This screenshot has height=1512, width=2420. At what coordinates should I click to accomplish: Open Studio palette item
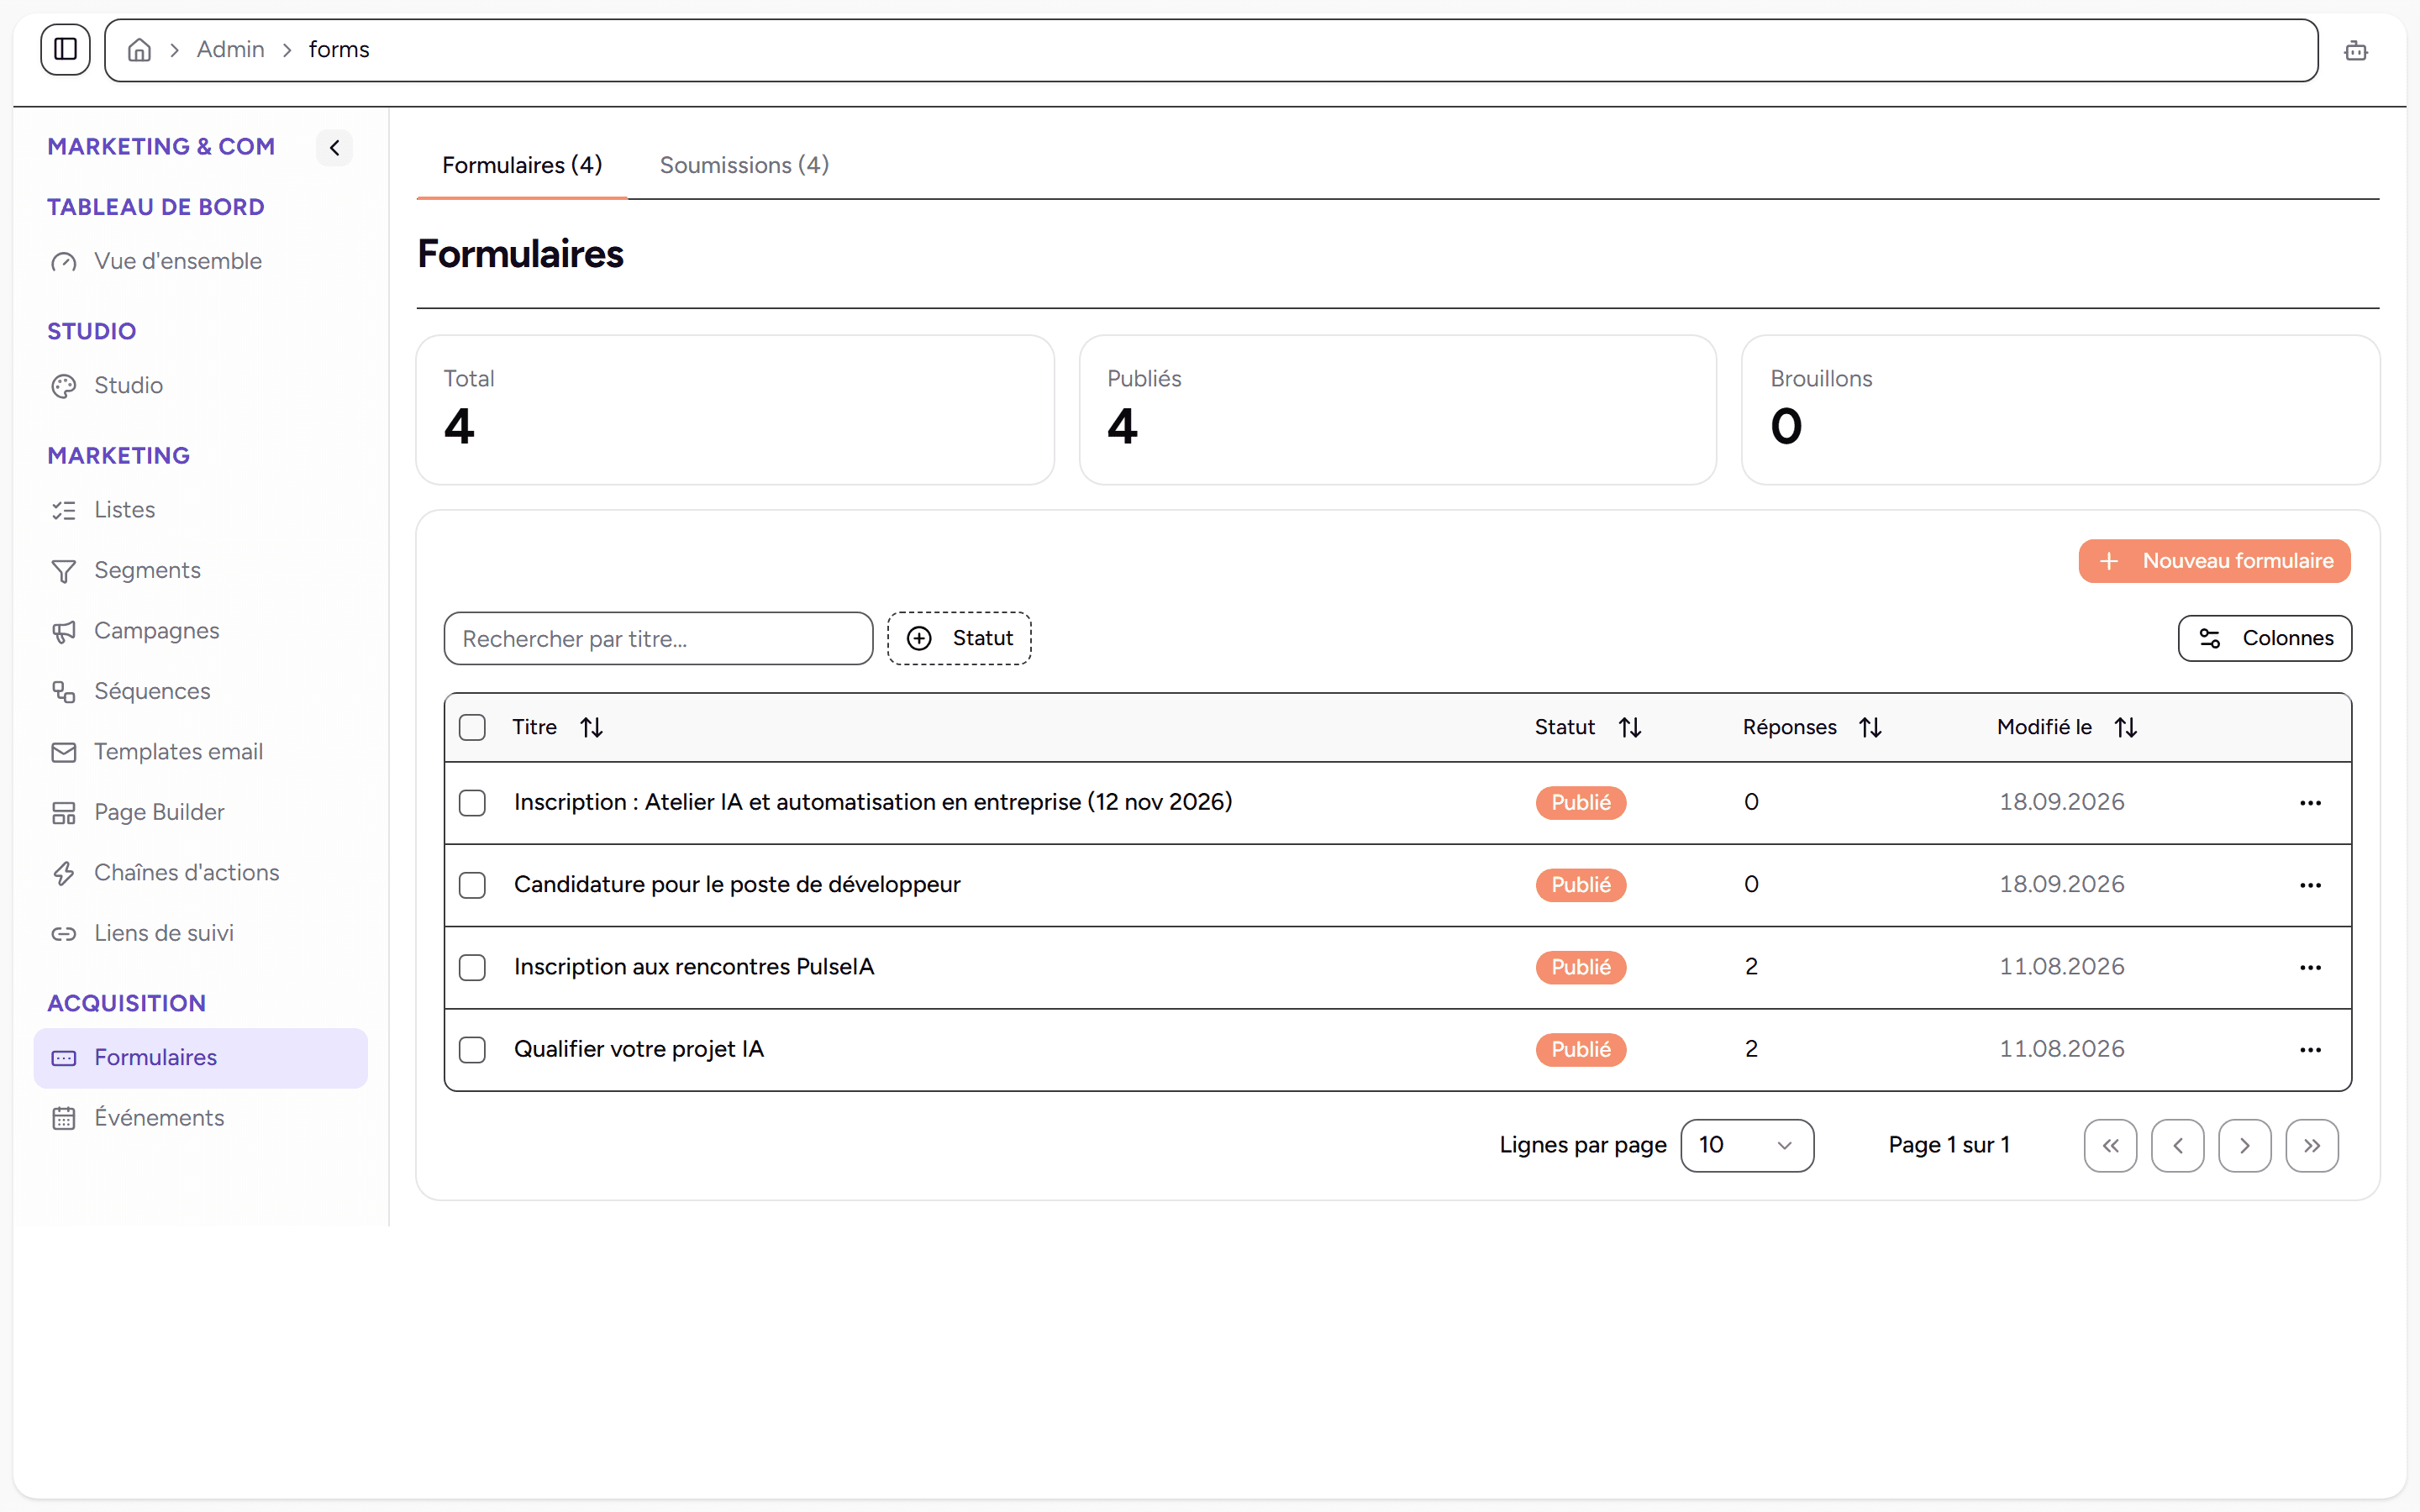tap(200, 385)
